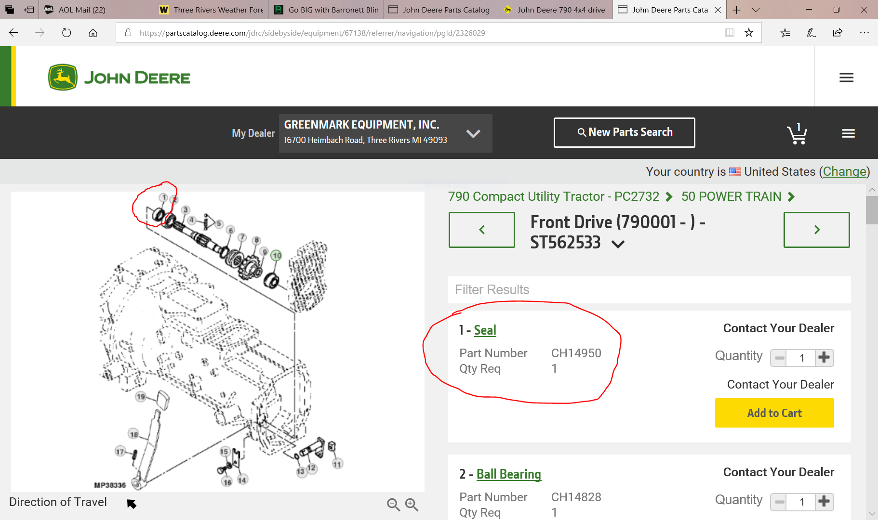The width and height of the screenshot is (878, 520).
Task: Set tabs aside icon
Action: click(29, 10)
